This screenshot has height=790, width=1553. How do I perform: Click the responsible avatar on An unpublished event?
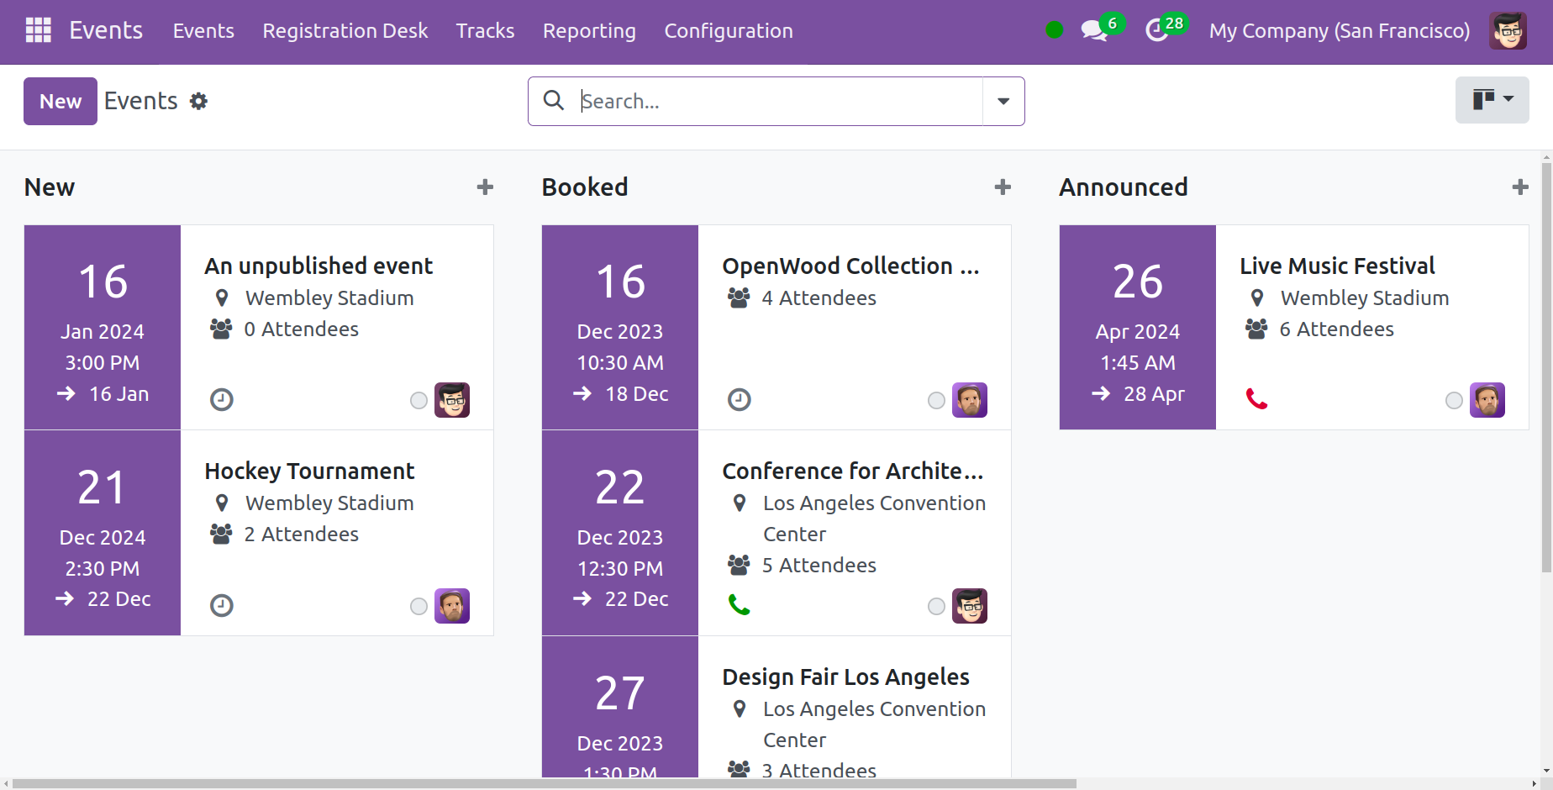pyautogui.click(x=452, y=400)
